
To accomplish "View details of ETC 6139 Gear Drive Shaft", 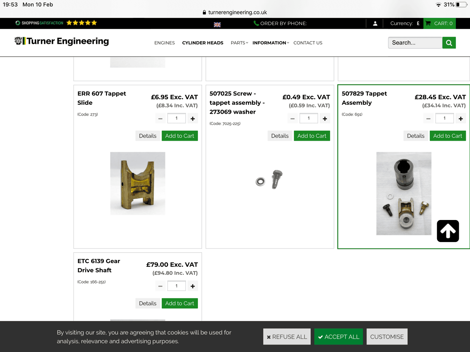I will [148, 303].
